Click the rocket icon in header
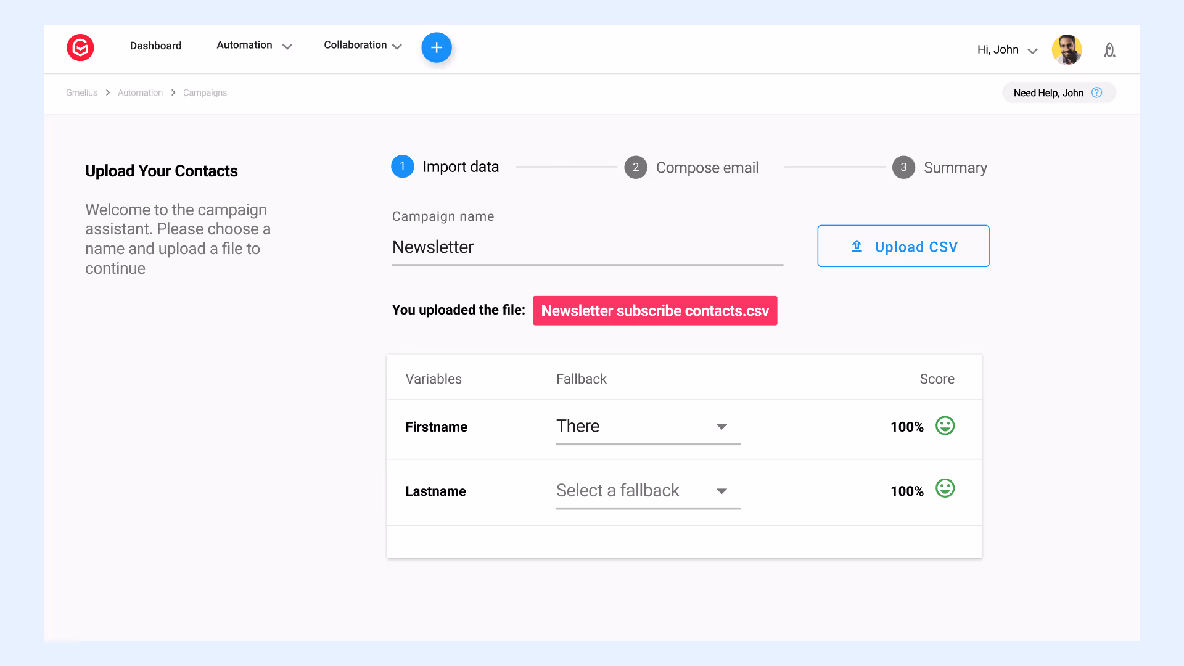 tap(1109, 50)
